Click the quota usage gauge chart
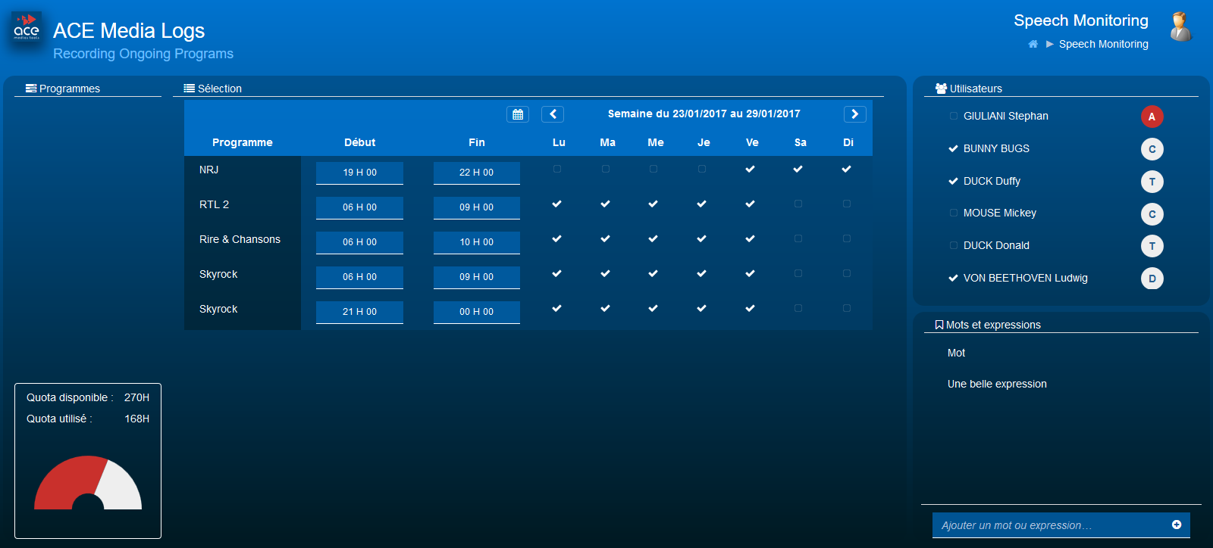This screenshot has width=1213, height=548. (x=88, y=482)
